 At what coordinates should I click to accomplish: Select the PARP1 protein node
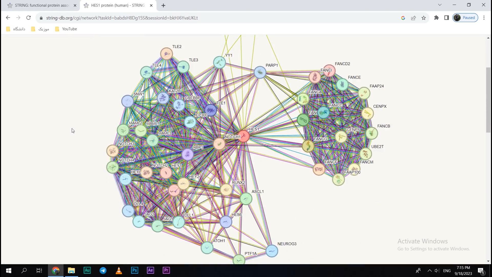(x=260, y=72)
